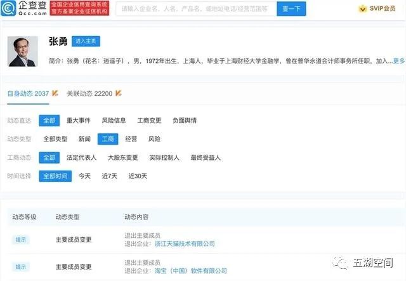Viewport: 406px width, 281px height.
Task: Click the 进入主页 button
Action: pos(86,41)
